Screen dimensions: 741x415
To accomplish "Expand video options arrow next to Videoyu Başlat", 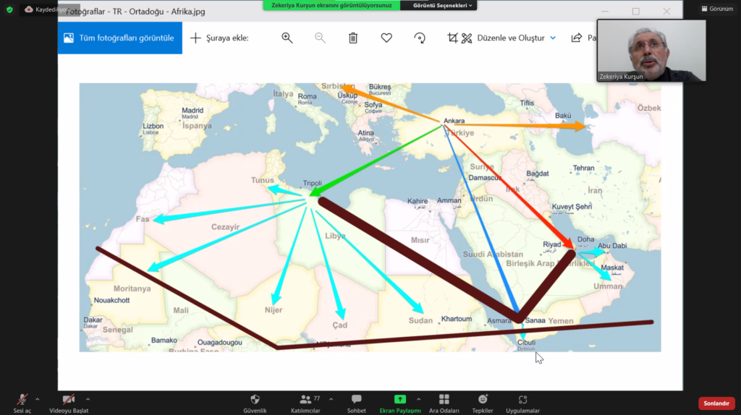I will click(88, 399).
